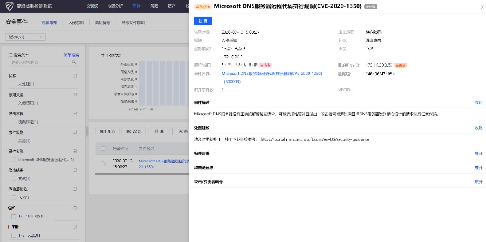Open the 专题分析 menu
Viewport: 486px width, 242px height.
[x=115, y=6]
